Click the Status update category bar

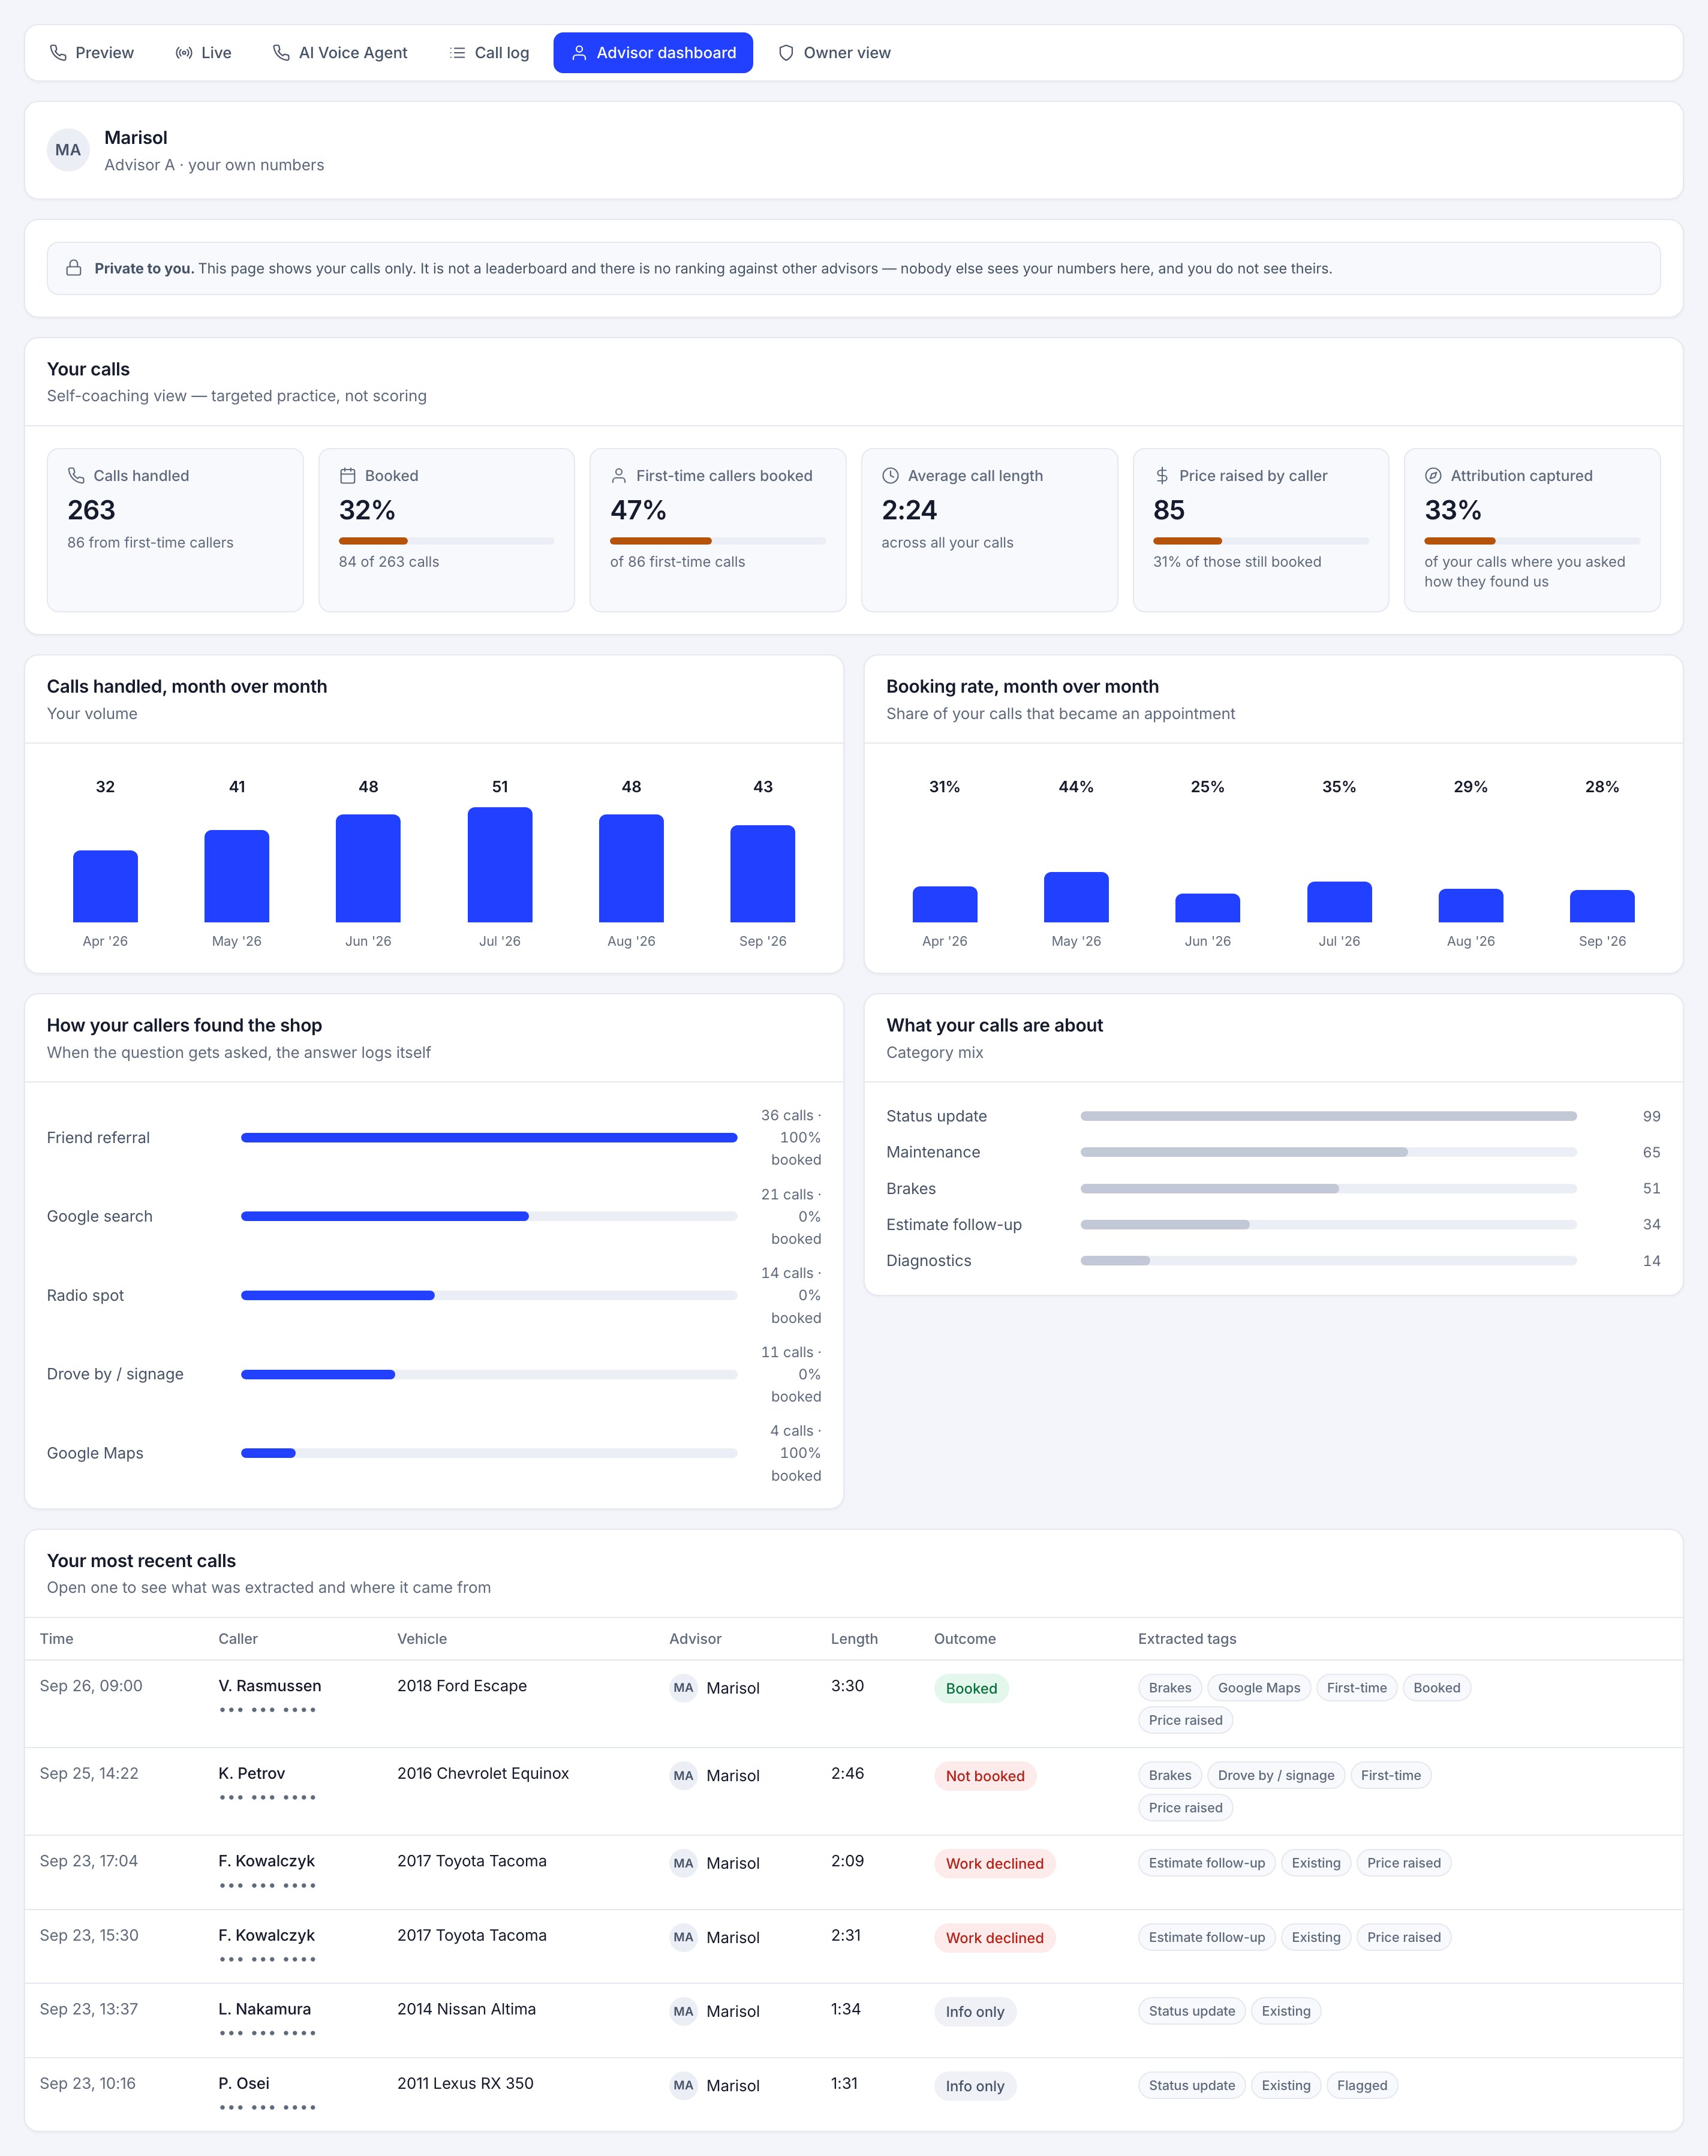coord(1329,1116)
